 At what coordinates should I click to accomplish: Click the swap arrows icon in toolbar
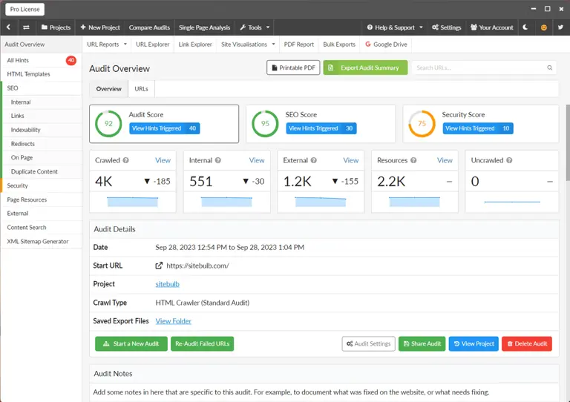pyautogui.click(x=26, y=27)
